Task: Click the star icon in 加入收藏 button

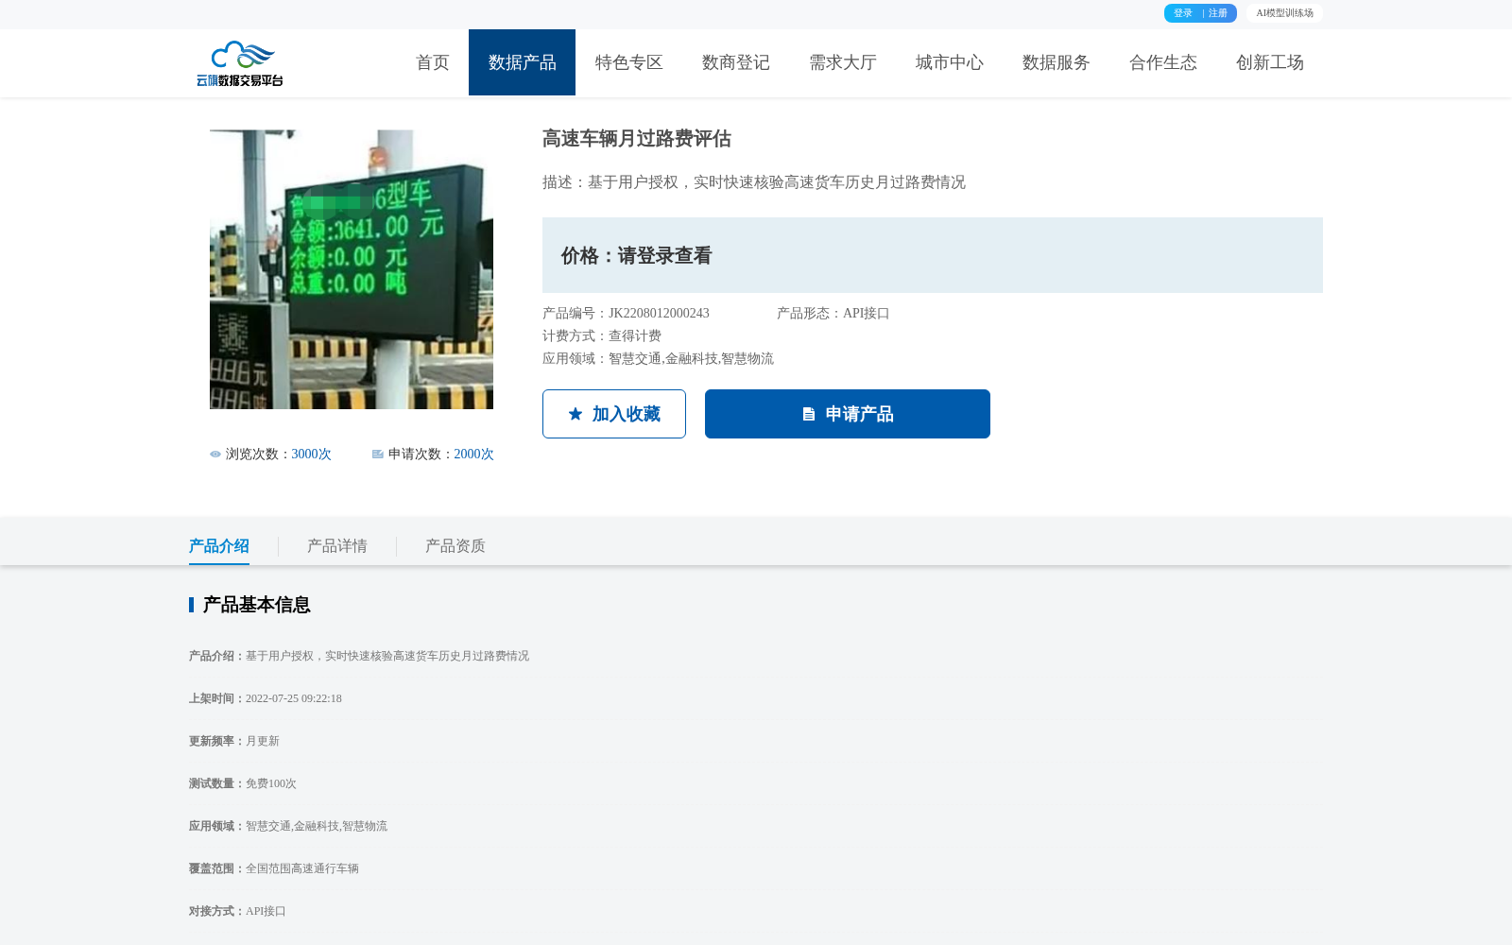Action: pos(576,414)
